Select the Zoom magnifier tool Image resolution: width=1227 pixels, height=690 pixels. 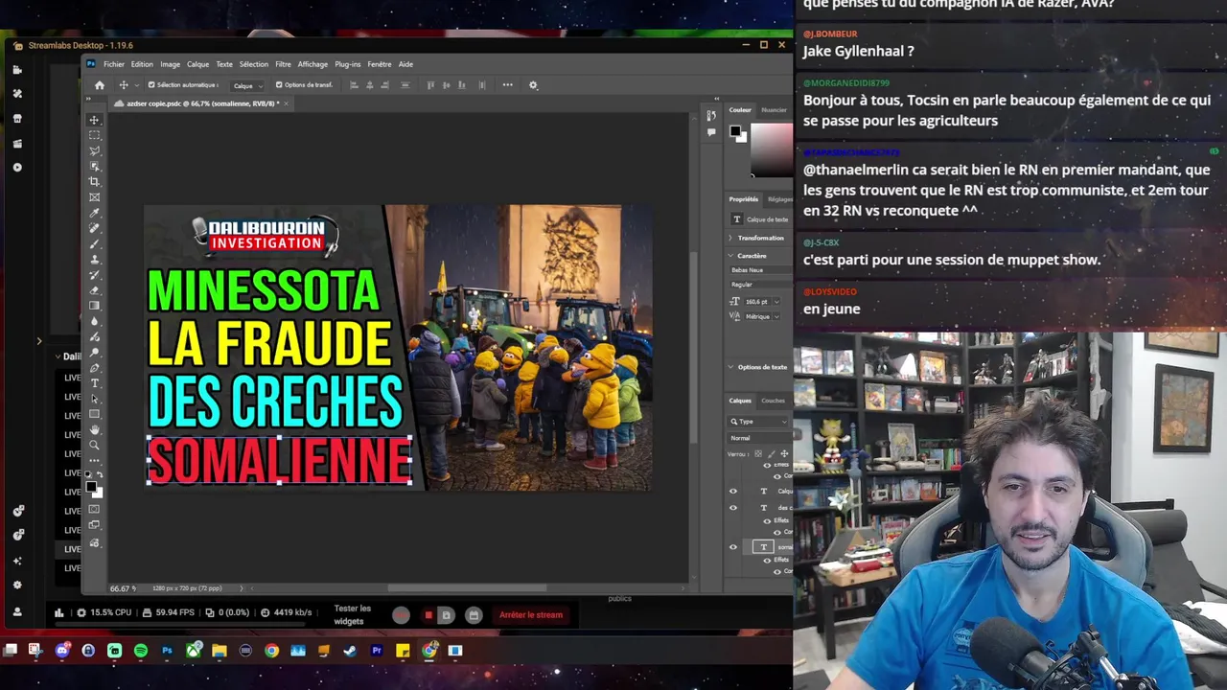94,445
